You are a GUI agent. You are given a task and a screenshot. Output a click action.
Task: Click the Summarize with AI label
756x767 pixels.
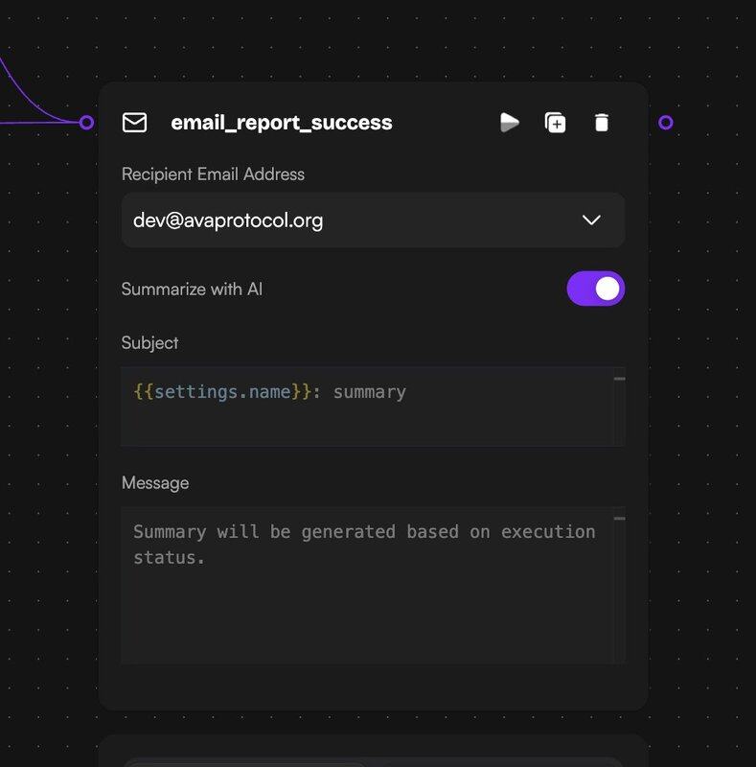[x=192, y=289]
